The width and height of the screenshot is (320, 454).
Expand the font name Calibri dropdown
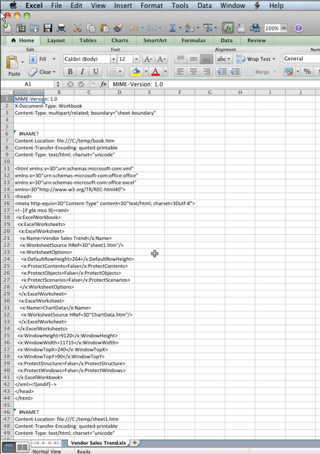pyautogui.click(x=114, y=59)
